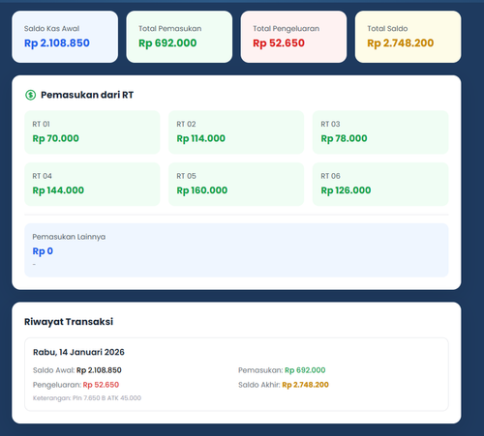Select the RT 06 income card
The width and height of the screenshot is (484, 436).
380,185
